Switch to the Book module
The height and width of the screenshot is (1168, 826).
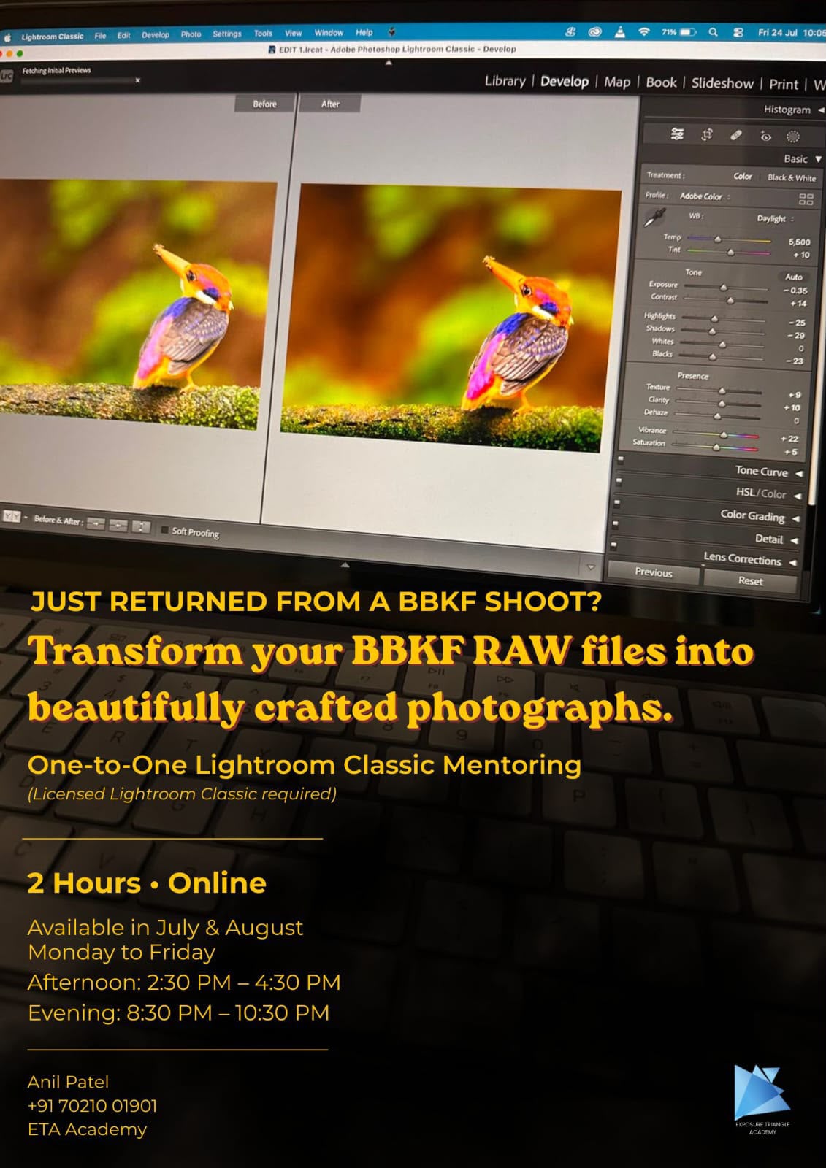[x=661, y=82]
